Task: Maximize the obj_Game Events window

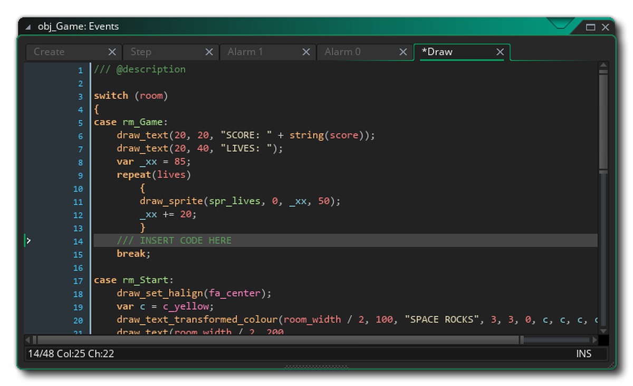Action: point(591,27)
